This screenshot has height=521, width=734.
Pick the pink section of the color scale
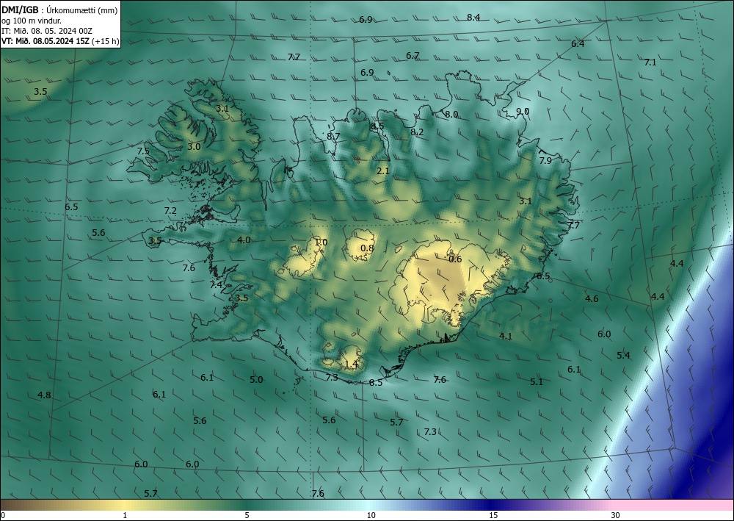pos(674,505)
